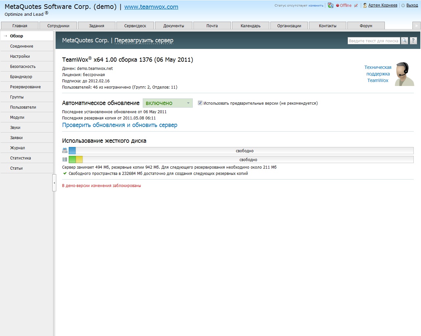Open the Документы tab
Viewport: 421px width, 336px height.
pyautogui.click(x=174, y=26)
